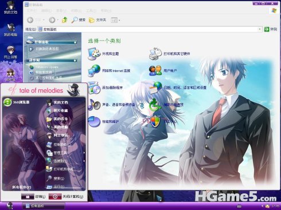Click the language bar keyboard icon in tray

(239, 206)
